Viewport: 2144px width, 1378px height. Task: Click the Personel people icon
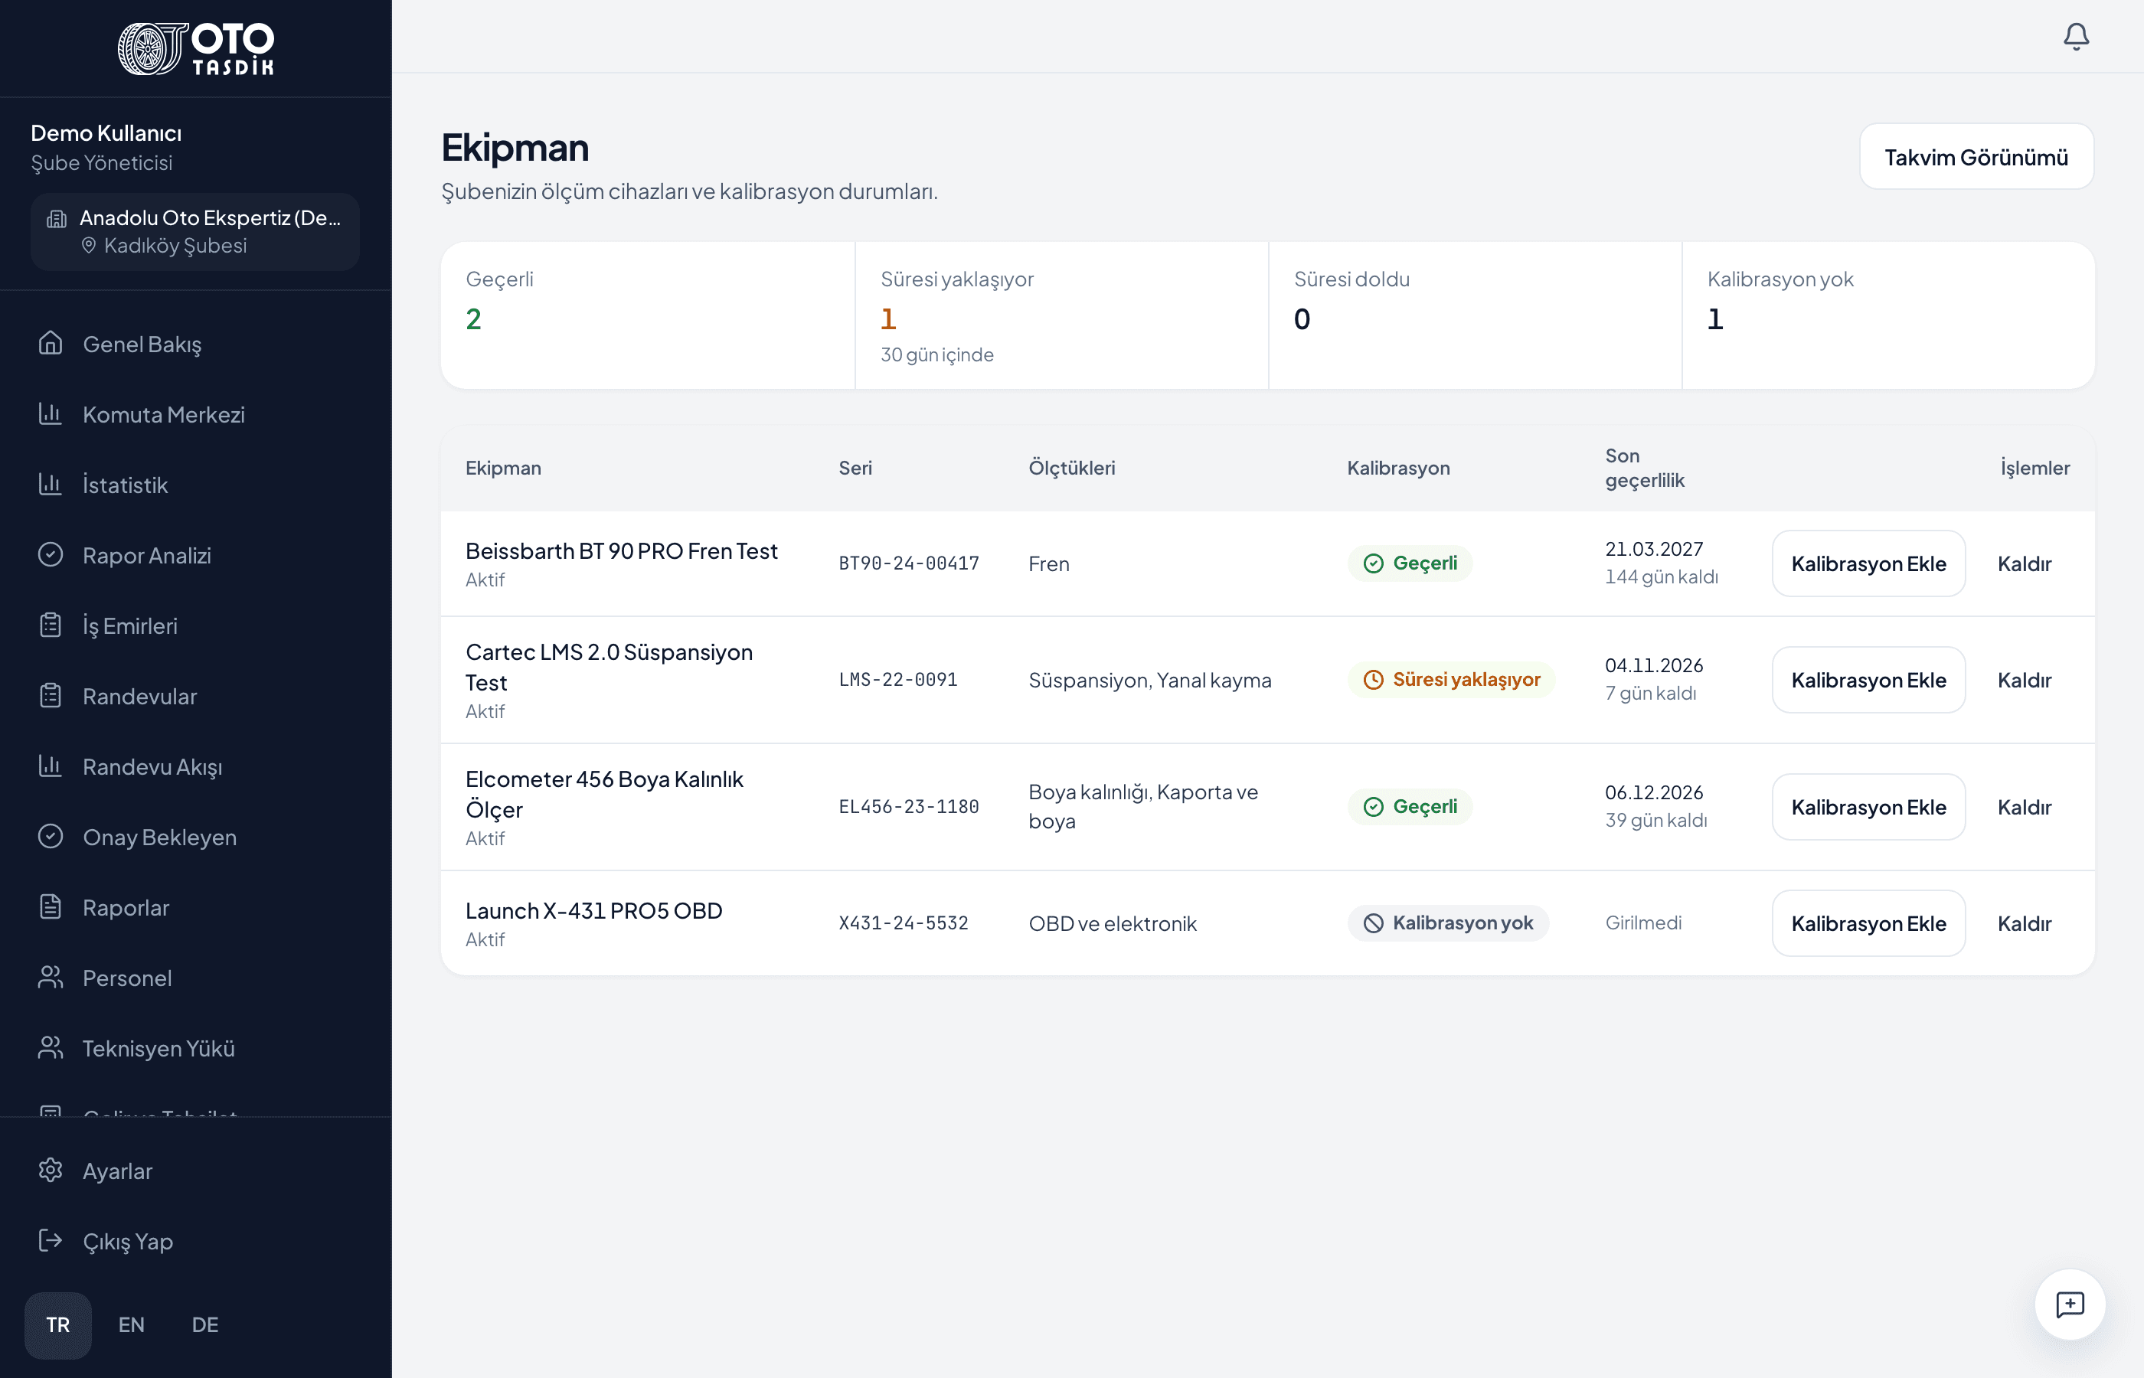(x=50, y=977)
